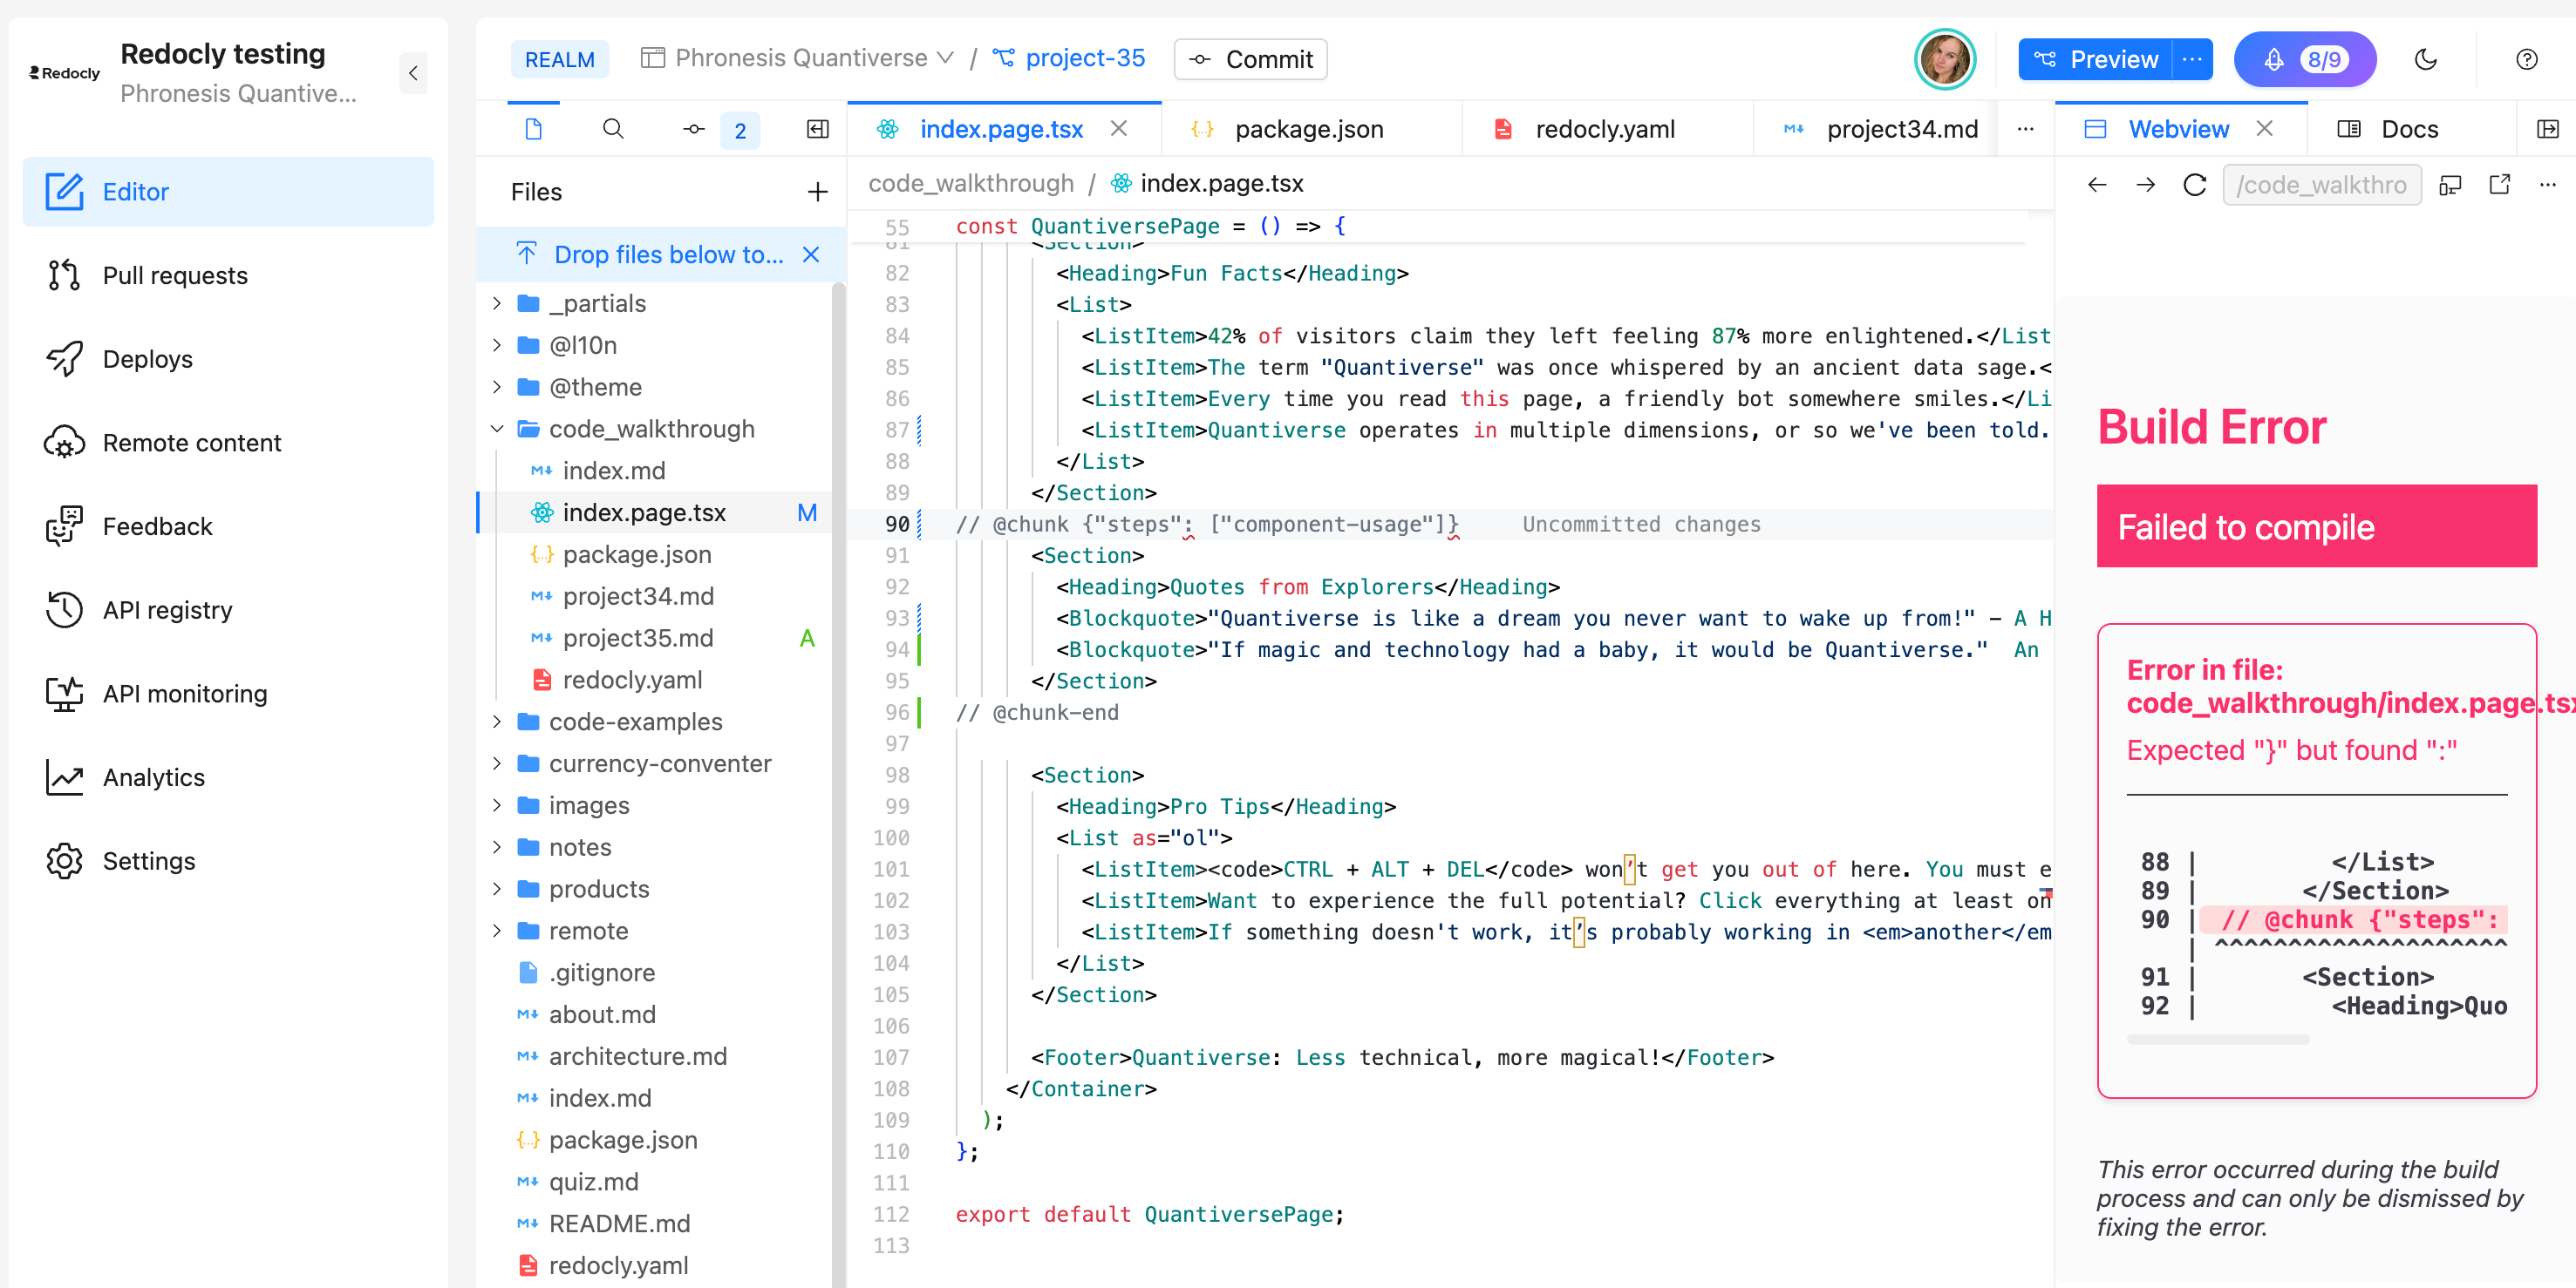
Task: Open the Preview more options dropdown
Action: [2192, 60]
